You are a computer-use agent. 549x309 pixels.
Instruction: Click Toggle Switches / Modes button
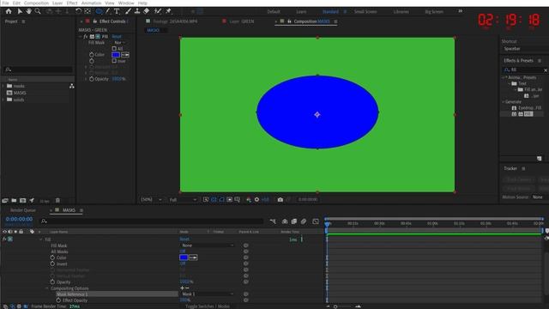click(x=208, y=306)
